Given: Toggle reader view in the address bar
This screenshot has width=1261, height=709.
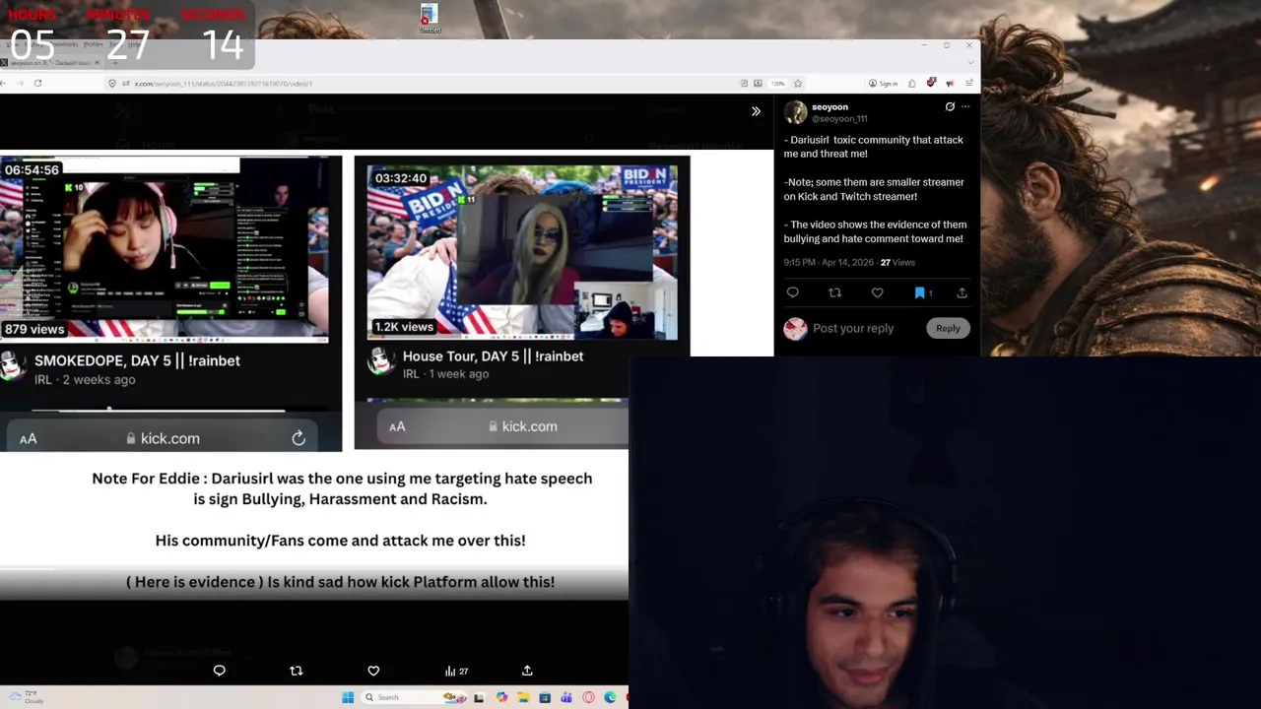Looking at the screenshot, I should [744, 84].
